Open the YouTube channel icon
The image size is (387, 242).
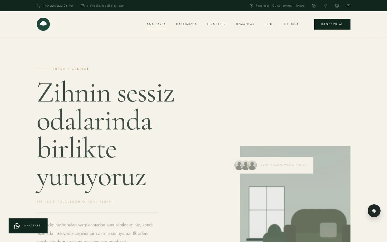point(348,6)
